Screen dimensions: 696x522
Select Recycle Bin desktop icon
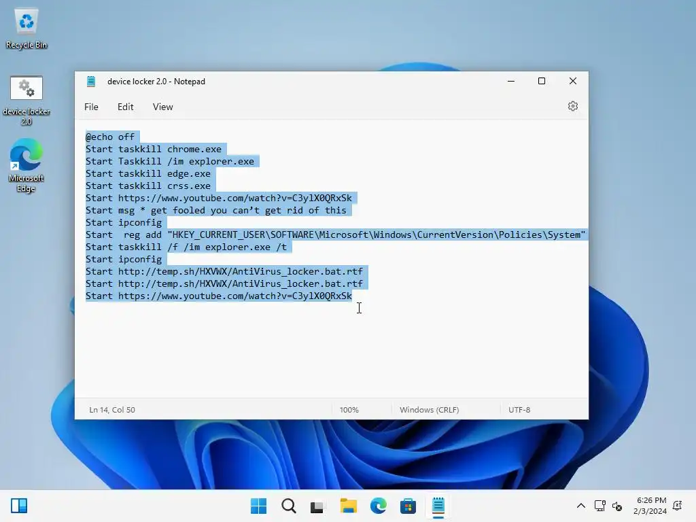point(27,29)
